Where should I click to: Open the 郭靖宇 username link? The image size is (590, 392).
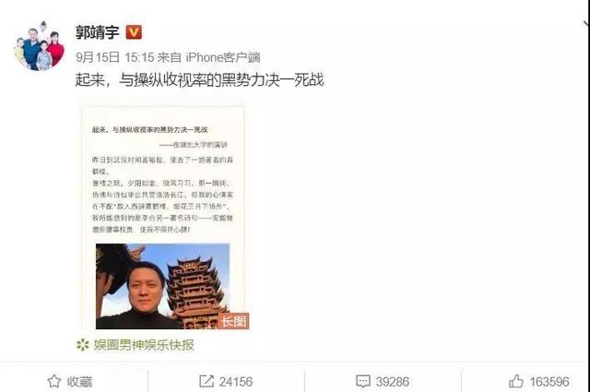point(98,32)
